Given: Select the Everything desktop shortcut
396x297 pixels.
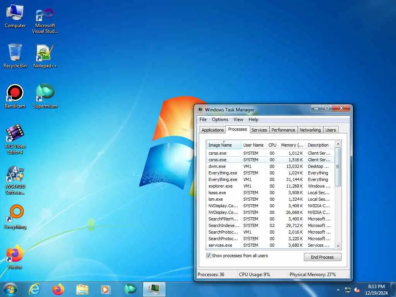Looking at the screenshot, I should click(15, 217).
